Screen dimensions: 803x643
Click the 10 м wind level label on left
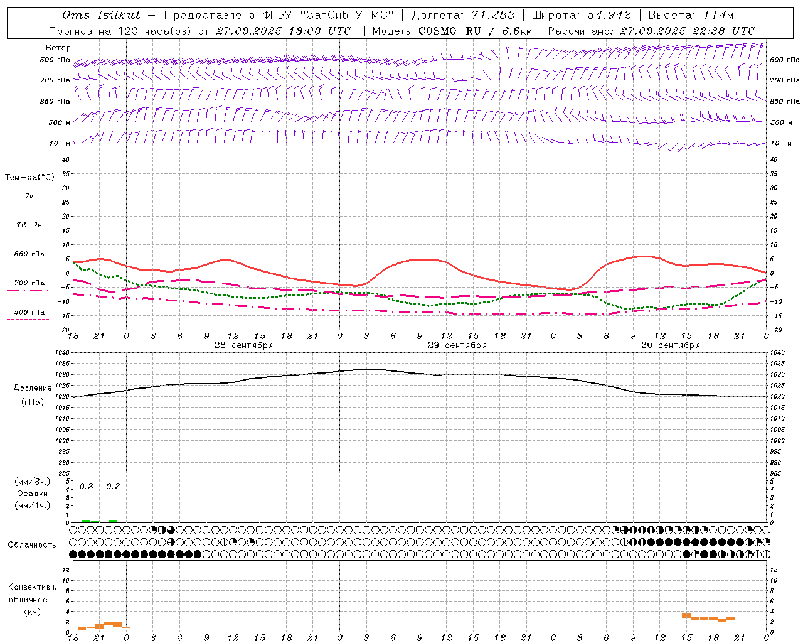pyautogui.click(x=60, y=144)
